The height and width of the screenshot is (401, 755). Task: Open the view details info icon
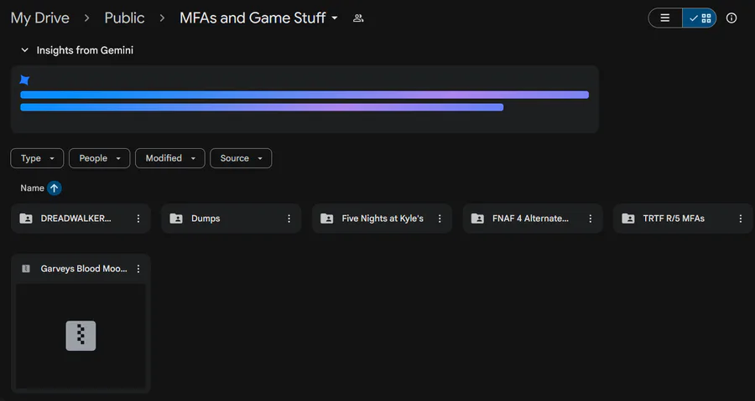pos(732,18)
